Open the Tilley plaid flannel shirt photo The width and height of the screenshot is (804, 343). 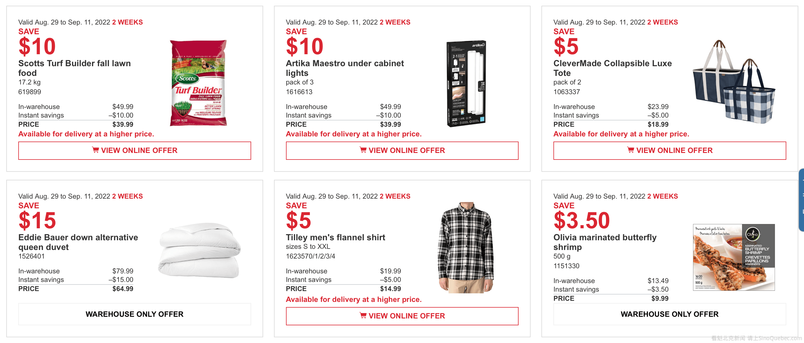pos(466,248)
